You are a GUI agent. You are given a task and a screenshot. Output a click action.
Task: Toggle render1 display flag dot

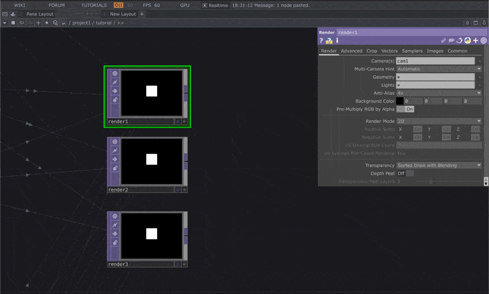pos(178,121)
